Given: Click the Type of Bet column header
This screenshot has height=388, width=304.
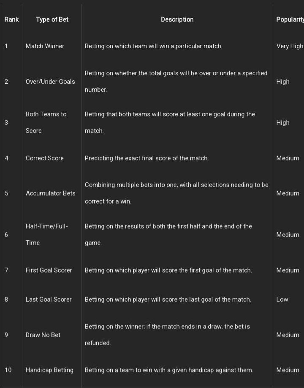Looking at the screenshot, I should click(x=52, y=19).
